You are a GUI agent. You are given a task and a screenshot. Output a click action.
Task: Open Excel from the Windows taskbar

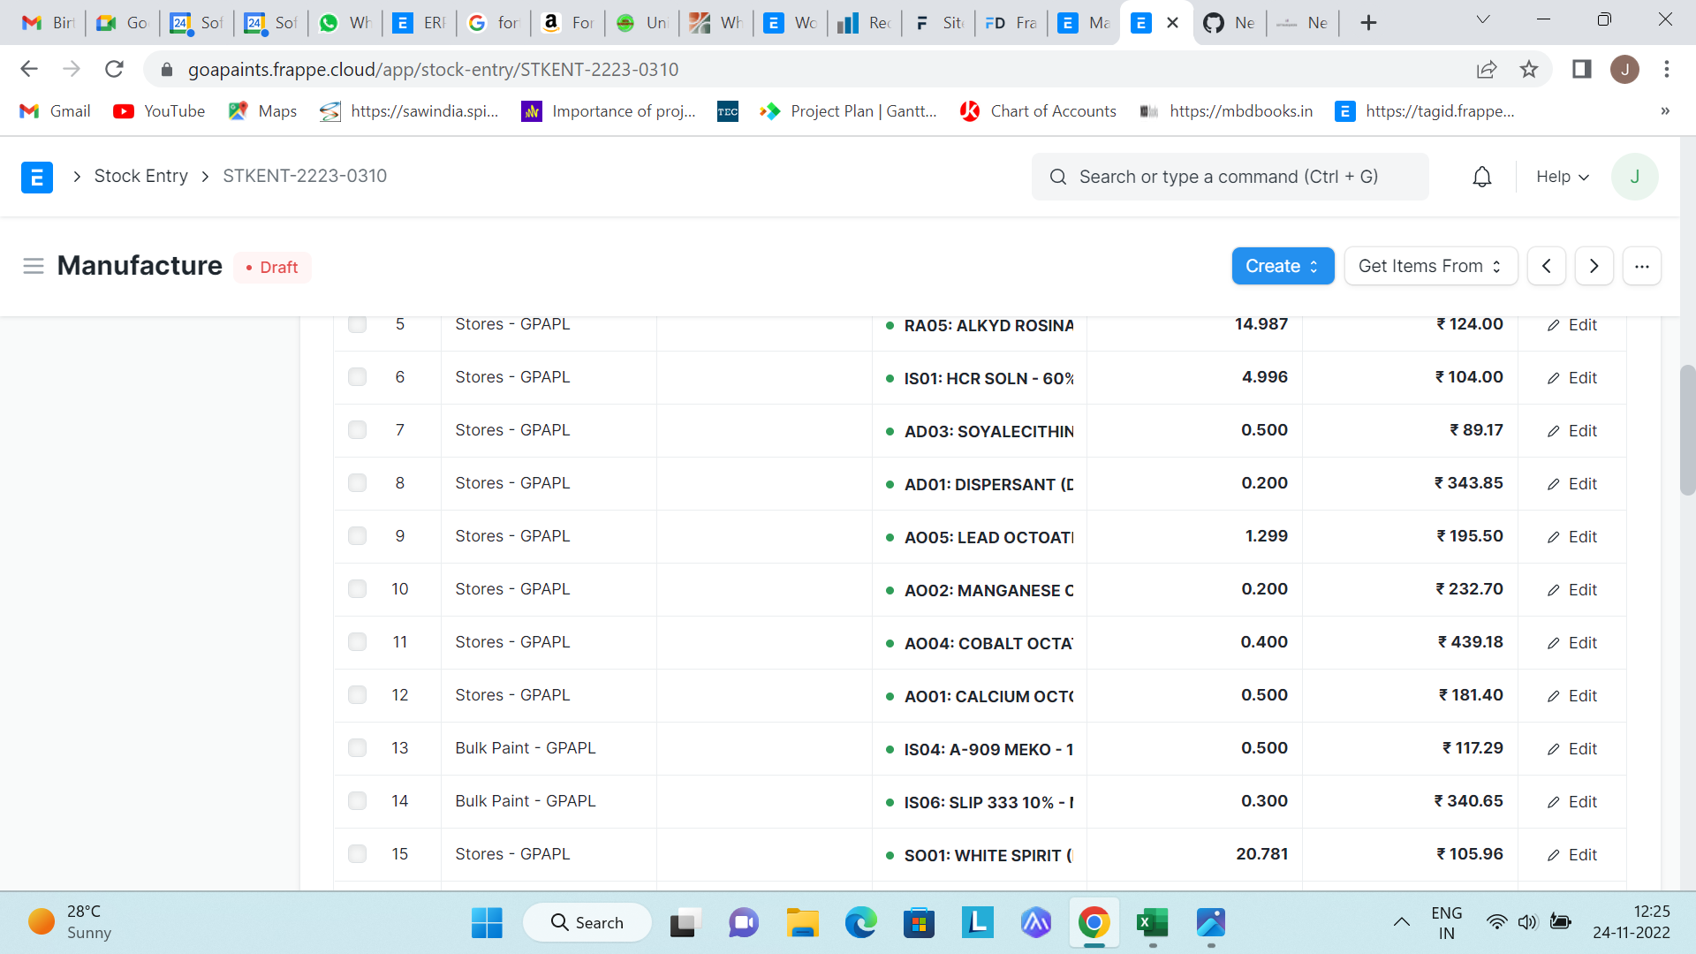pyautogui.click(x=1152, y=923)
